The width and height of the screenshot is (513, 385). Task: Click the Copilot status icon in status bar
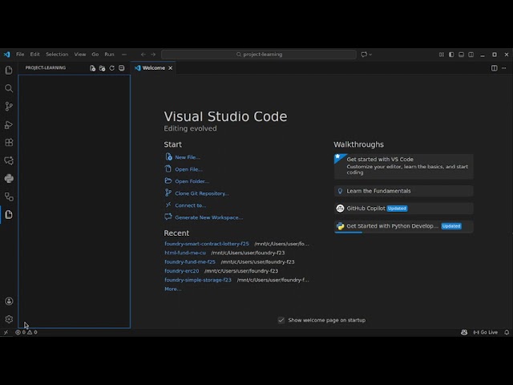click(464, 332)
